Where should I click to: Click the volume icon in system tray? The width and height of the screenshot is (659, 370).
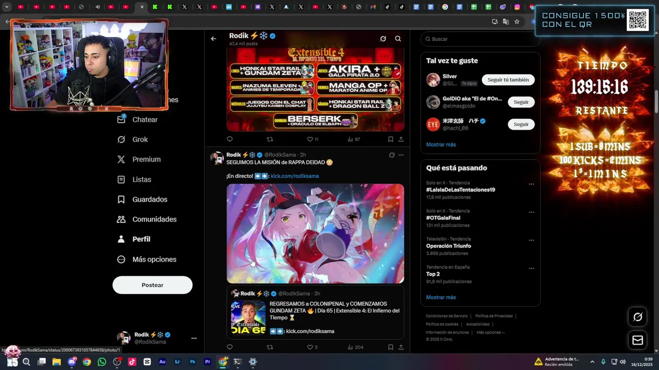pos(622,362)
